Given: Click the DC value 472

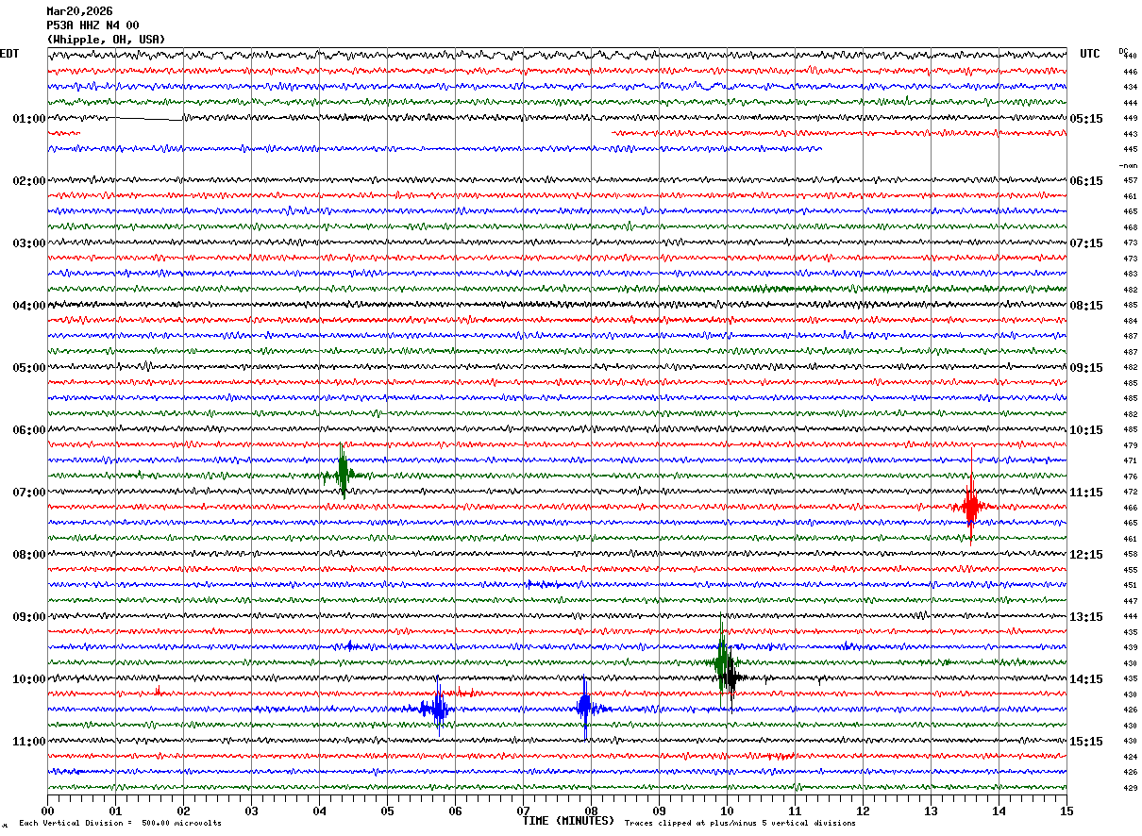Looking at the screenshot, I should pyautogui.click(x=1131, y=493).
